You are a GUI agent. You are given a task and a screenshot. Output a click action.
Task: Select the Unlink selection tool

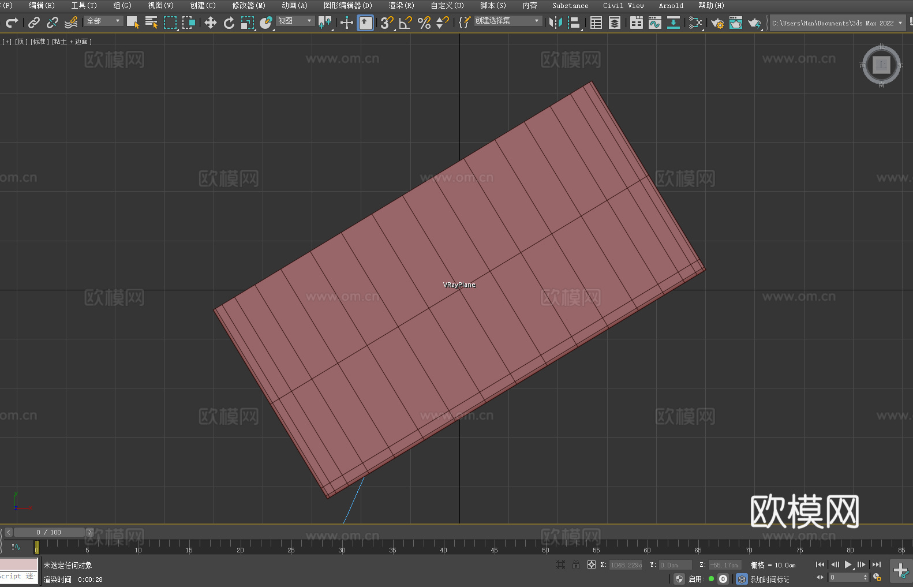coord(53,23)
